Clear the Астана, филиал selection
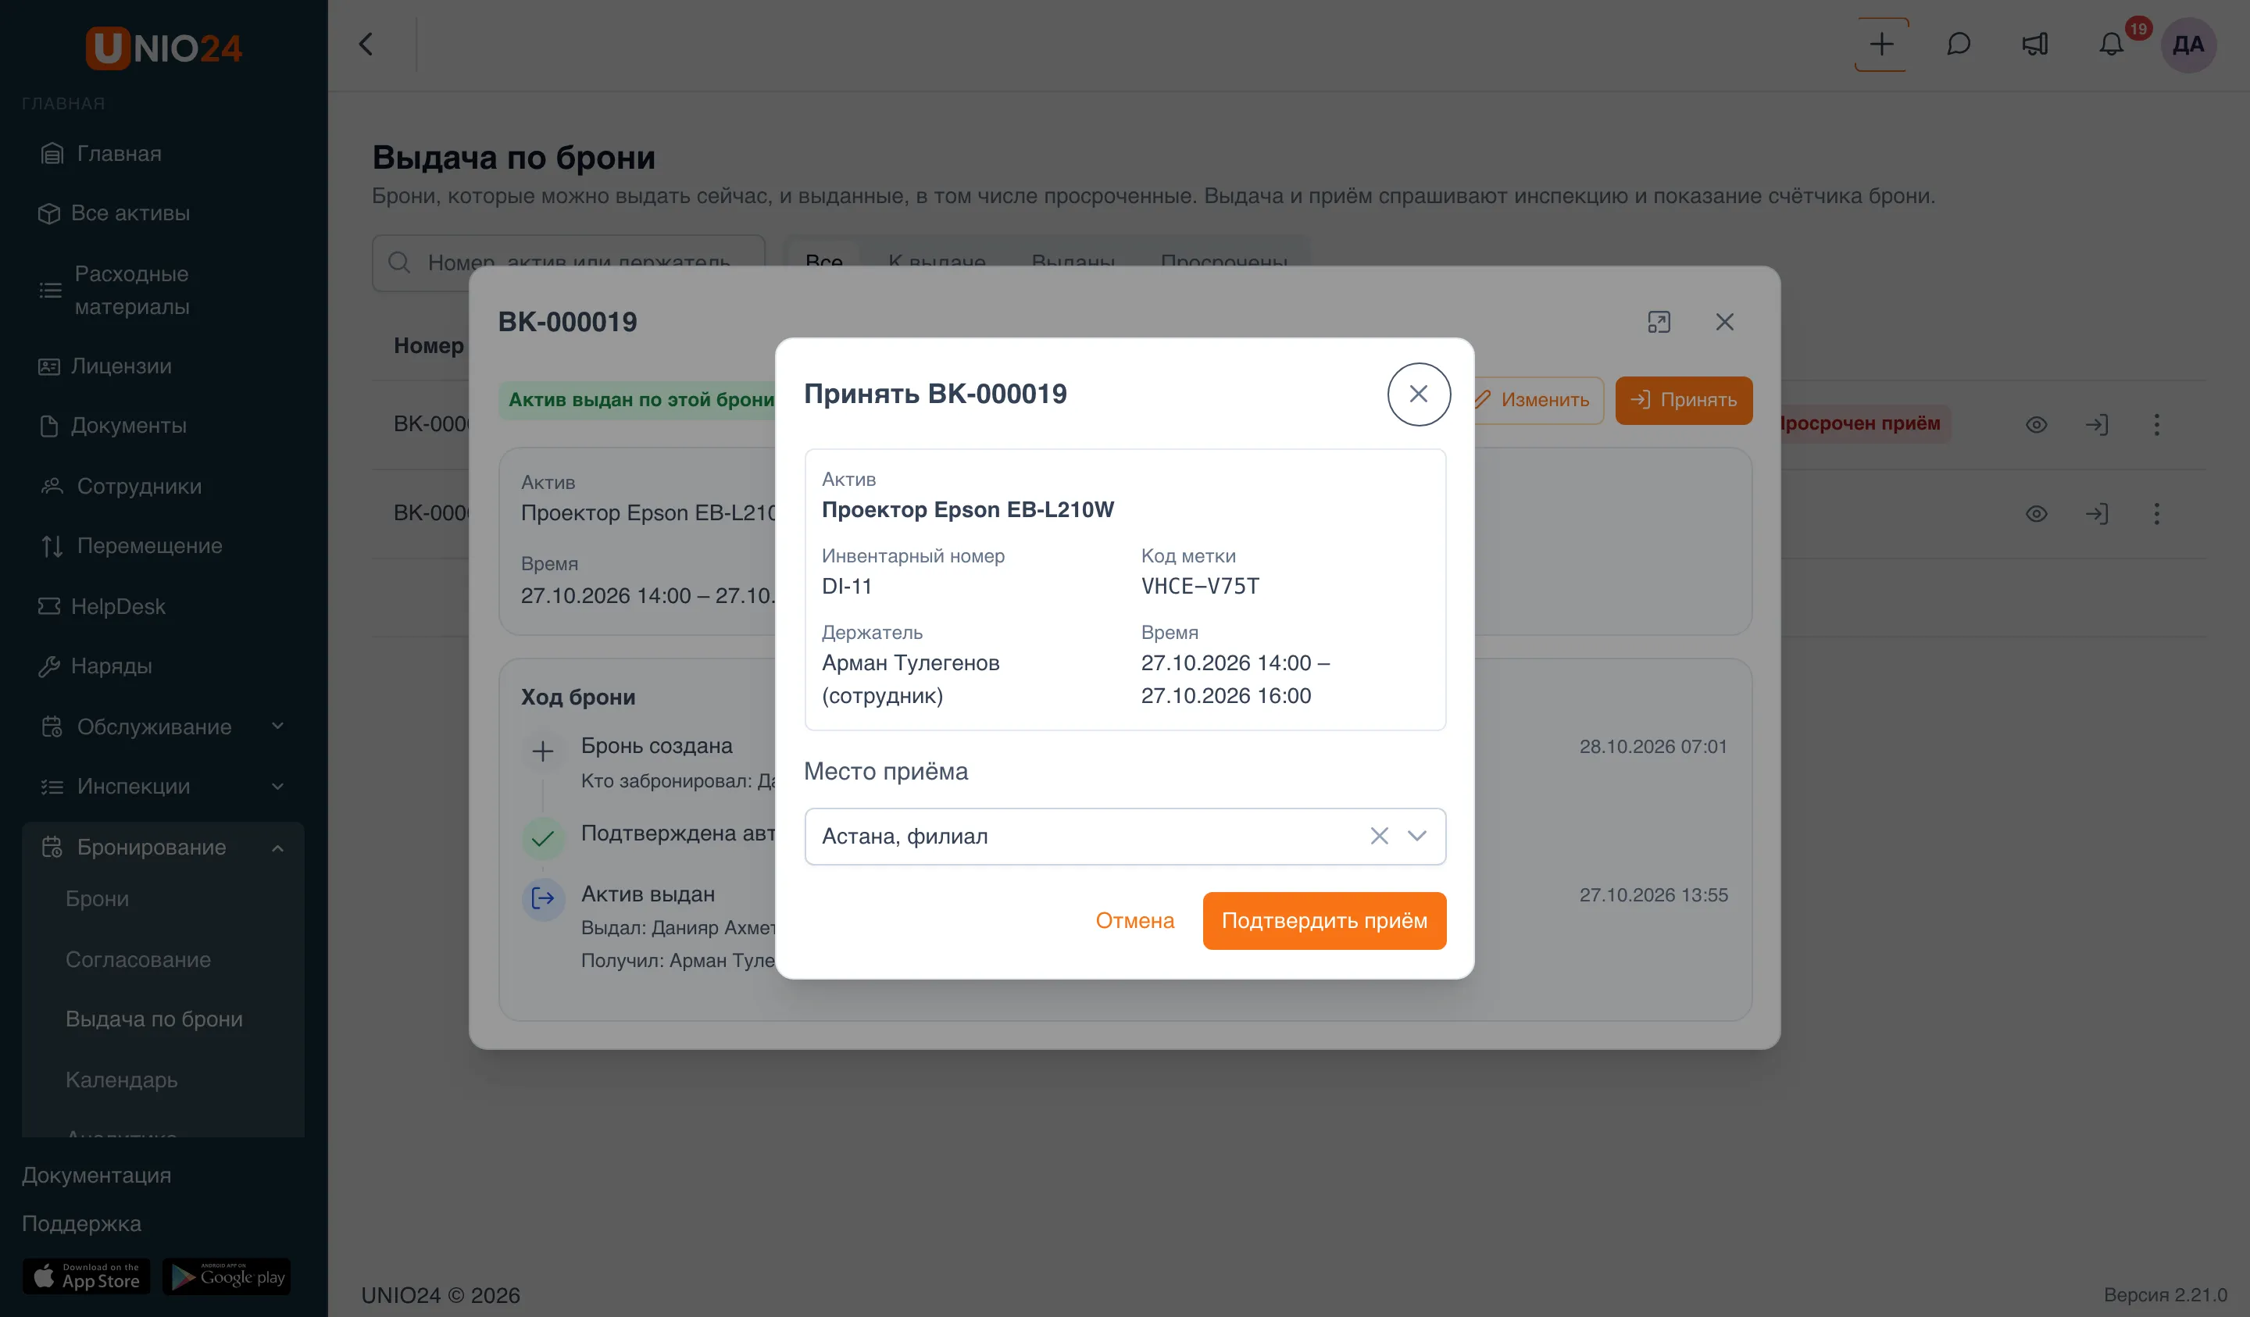Viewport: 2250px width, 1317px height. coord(1379,836)
